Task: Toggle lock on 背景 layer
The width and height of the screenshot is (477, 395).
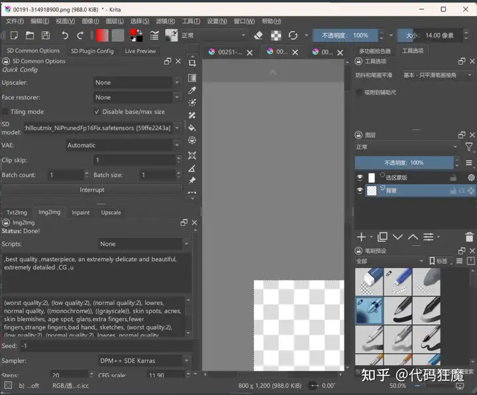Action: coord(453,191)
